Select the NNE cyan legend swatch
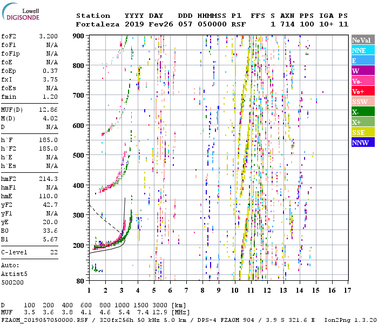This screenshot has height=324, width=378. [x=363, y=50]
